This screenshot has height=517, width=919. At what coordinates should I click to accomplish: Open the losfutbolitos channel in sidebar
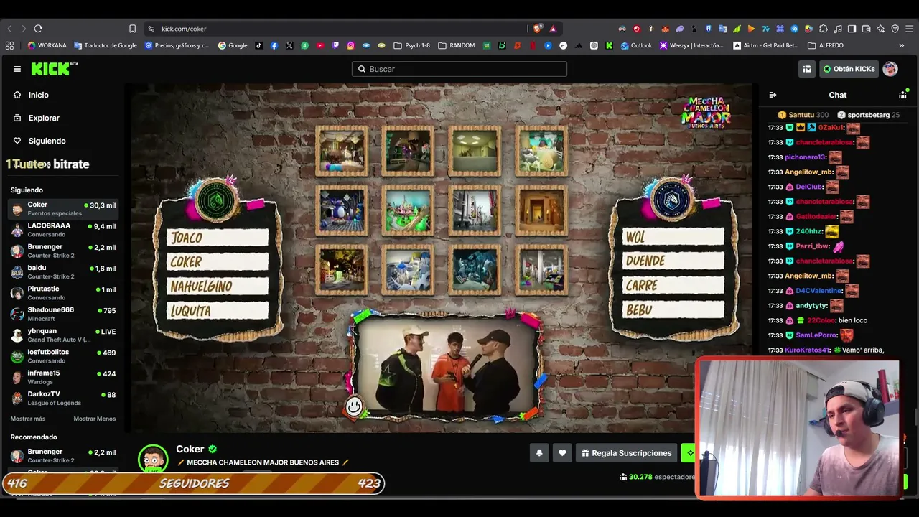[x=63, y=356]
